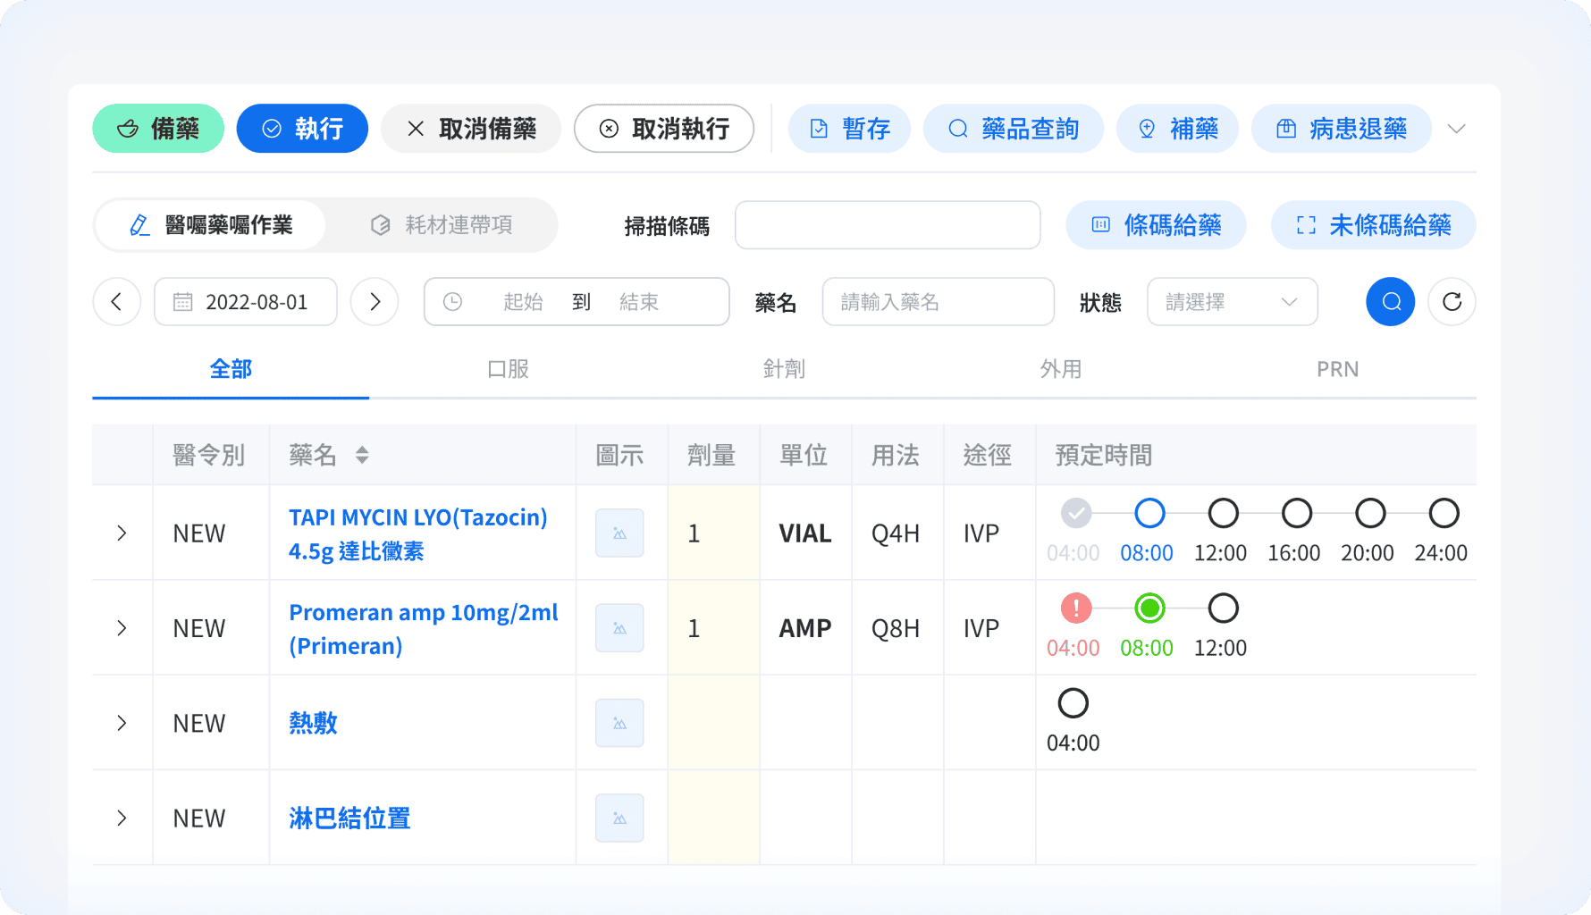Screen dimensions: 1591x915
Task: Click Promeran 04:00 red alert marker
Action: 1076,609
